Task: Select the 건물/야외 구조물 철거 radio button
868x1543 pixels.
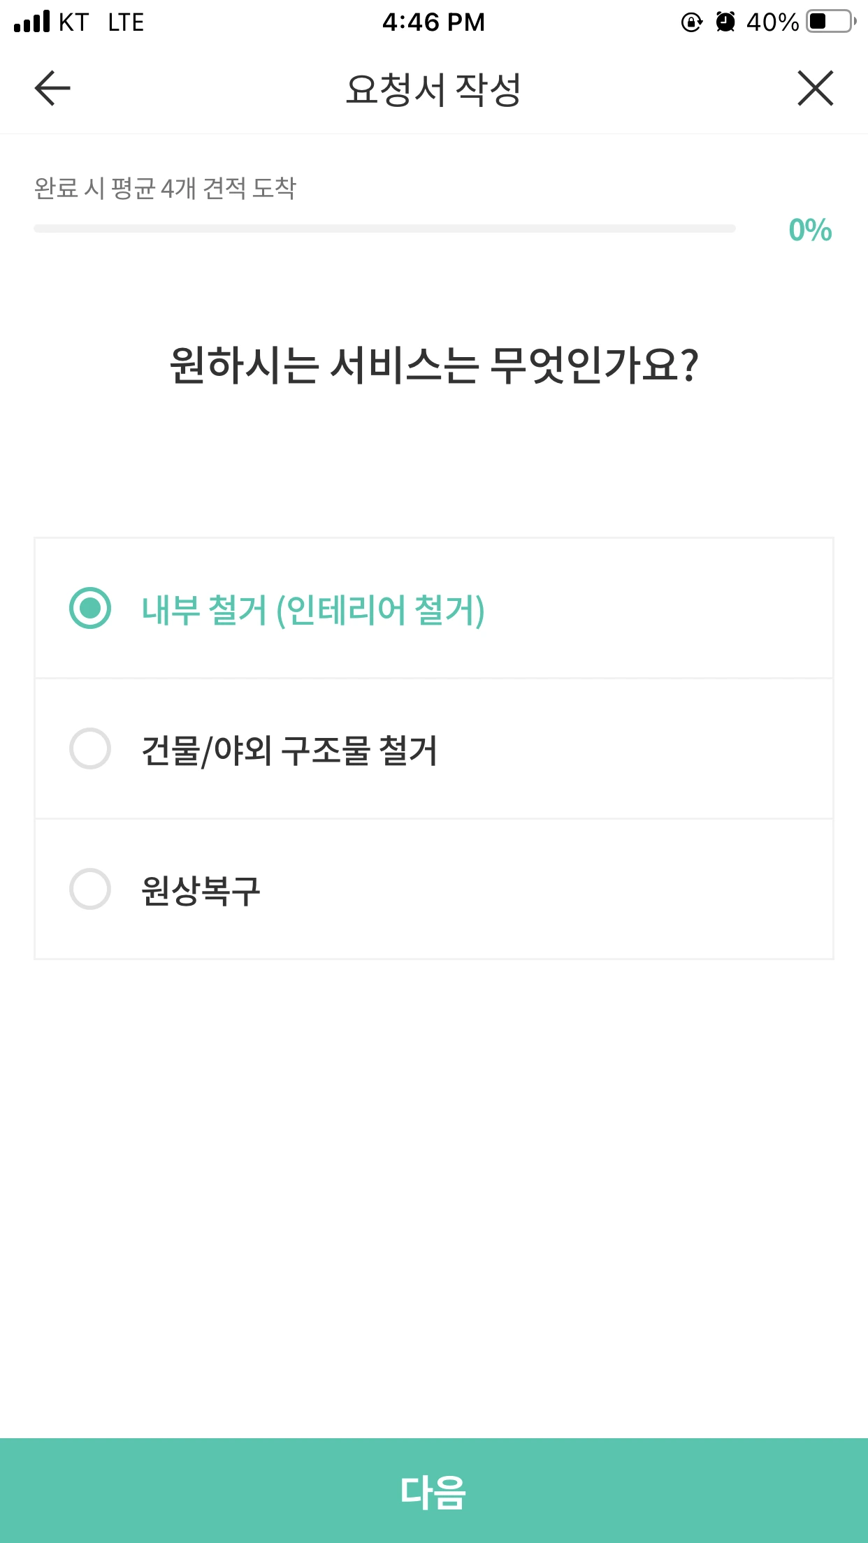Action: pyautogui.click(x=90, y=748)
